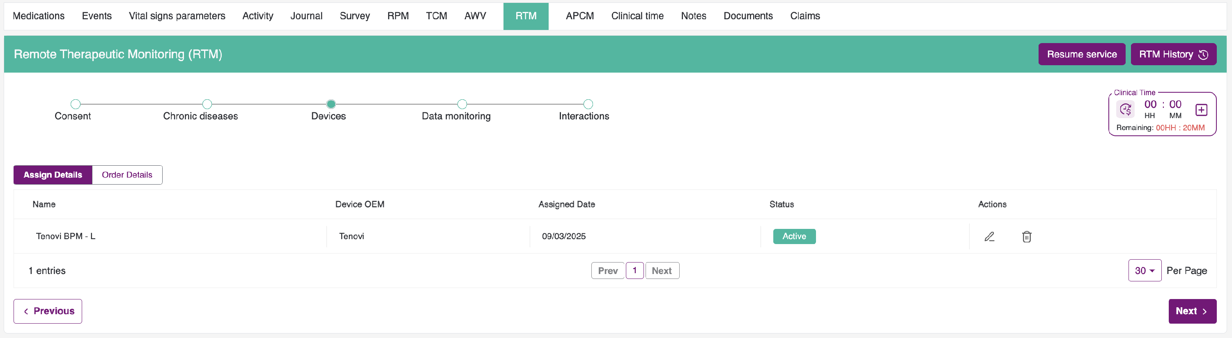The width and height of the screenshot is (1232, 338).
Task: Expand the 30 per page dropdown
Action: point(1145,271)
